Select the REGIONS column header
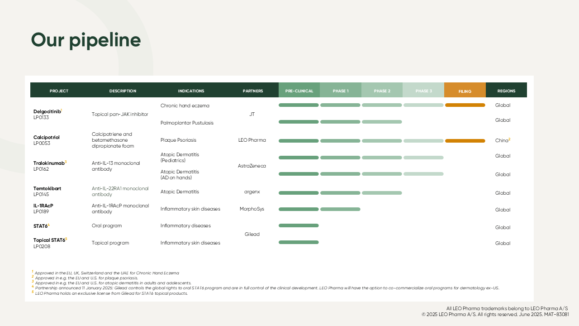Viewport: 579px width, 326px height. point(506,91)
